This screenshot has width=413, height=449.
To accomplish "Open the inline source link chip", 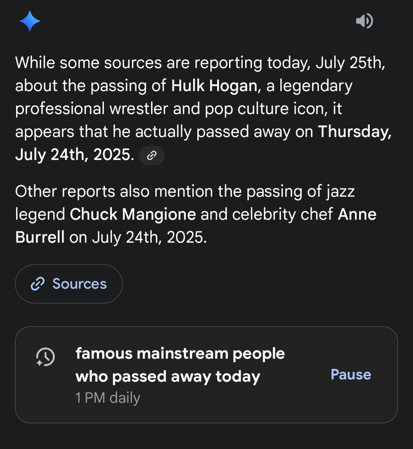I will coord(152,156).
